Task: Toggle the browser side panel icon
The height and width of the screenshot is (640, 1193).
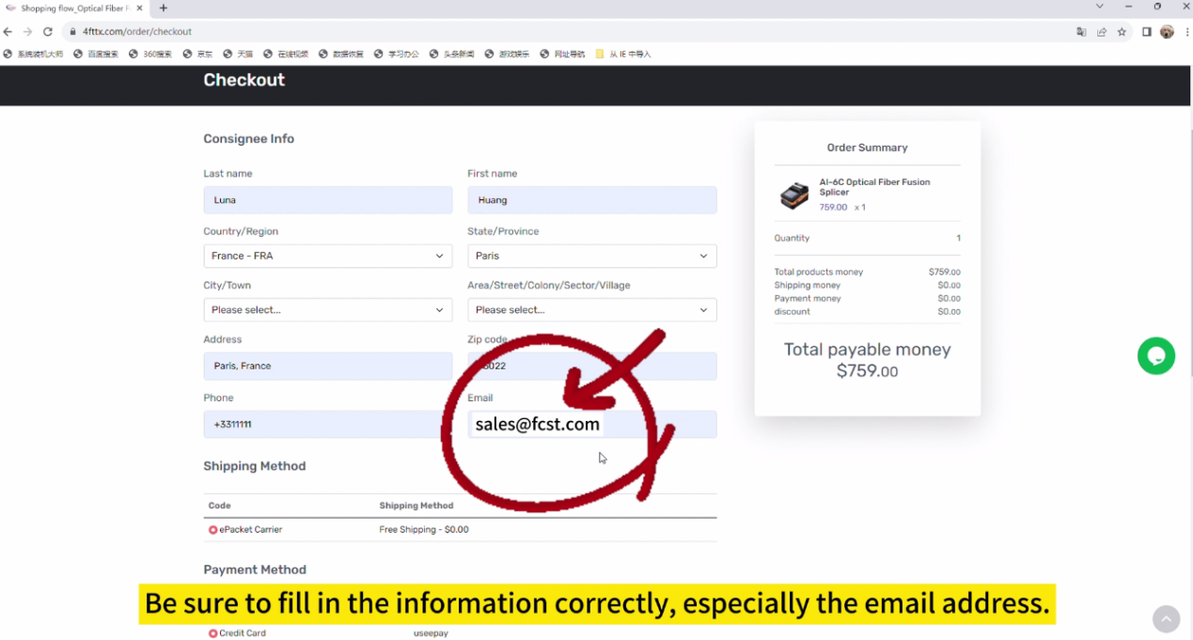Action: (x=1146, y=32)
